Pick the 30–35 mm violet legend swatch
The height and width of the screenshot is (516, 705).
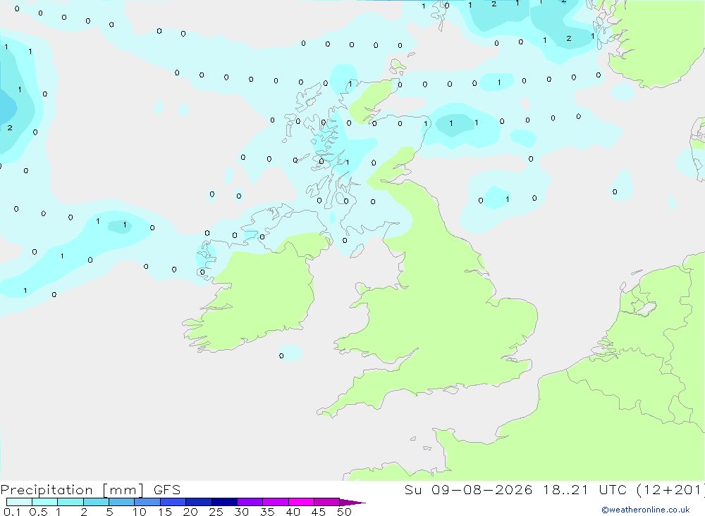click(250, 502)
